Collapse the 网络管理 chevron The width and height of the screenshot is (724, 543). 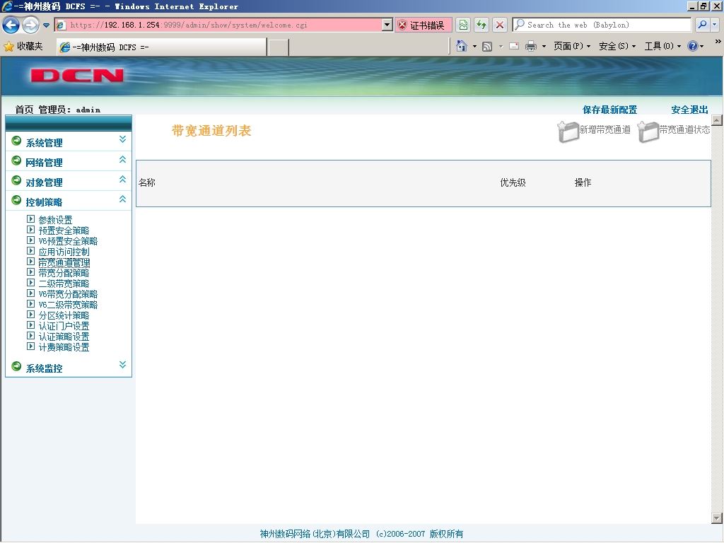pos(122,160)
